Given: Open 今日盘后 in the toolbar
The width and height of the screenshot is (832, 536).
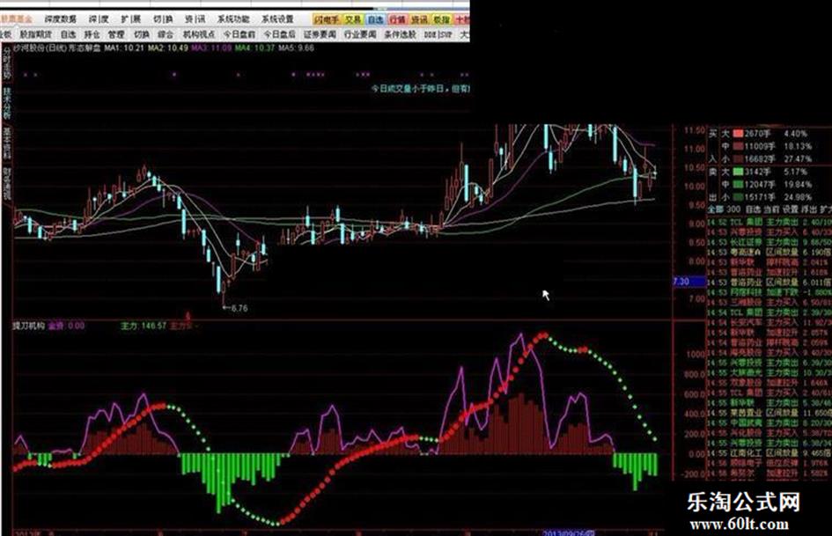Looking at the screenshot, I should click(x=280, y=34).
